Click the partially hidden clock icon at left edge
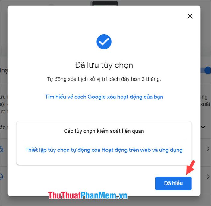The height and width of the screenshot is (206, 211). [x=1, y=176]
